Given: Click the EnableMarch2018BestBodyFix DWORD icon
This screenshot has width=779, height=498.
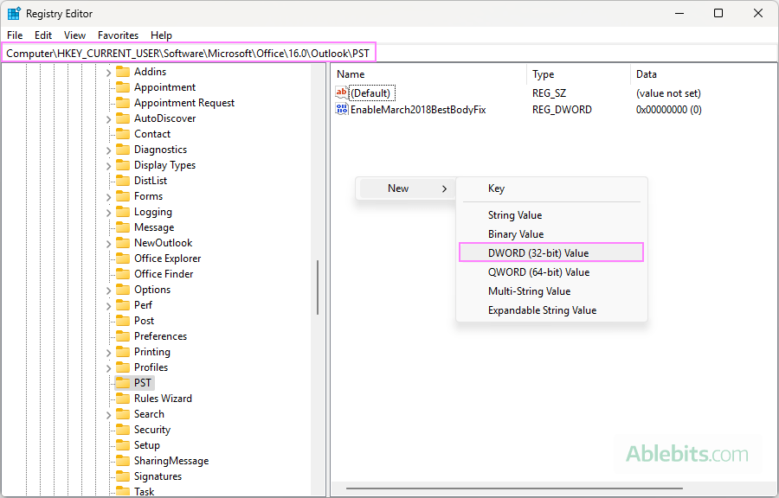Looking at the screenshot, I should point(342,109).
